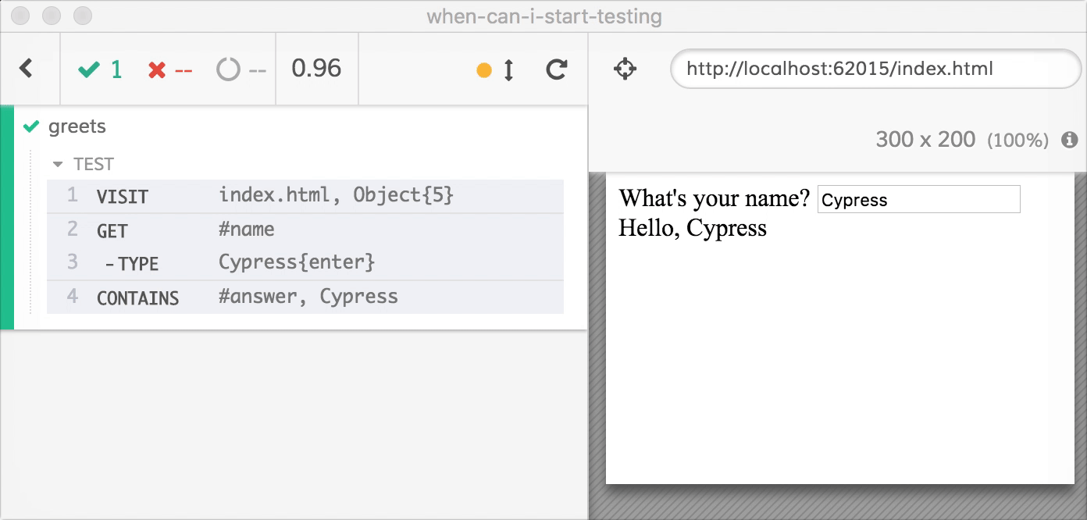This screenshot has height=520, width=1087.
Task: Click the 300 x 200 viewport size
Action: click(x=925, y=140)
